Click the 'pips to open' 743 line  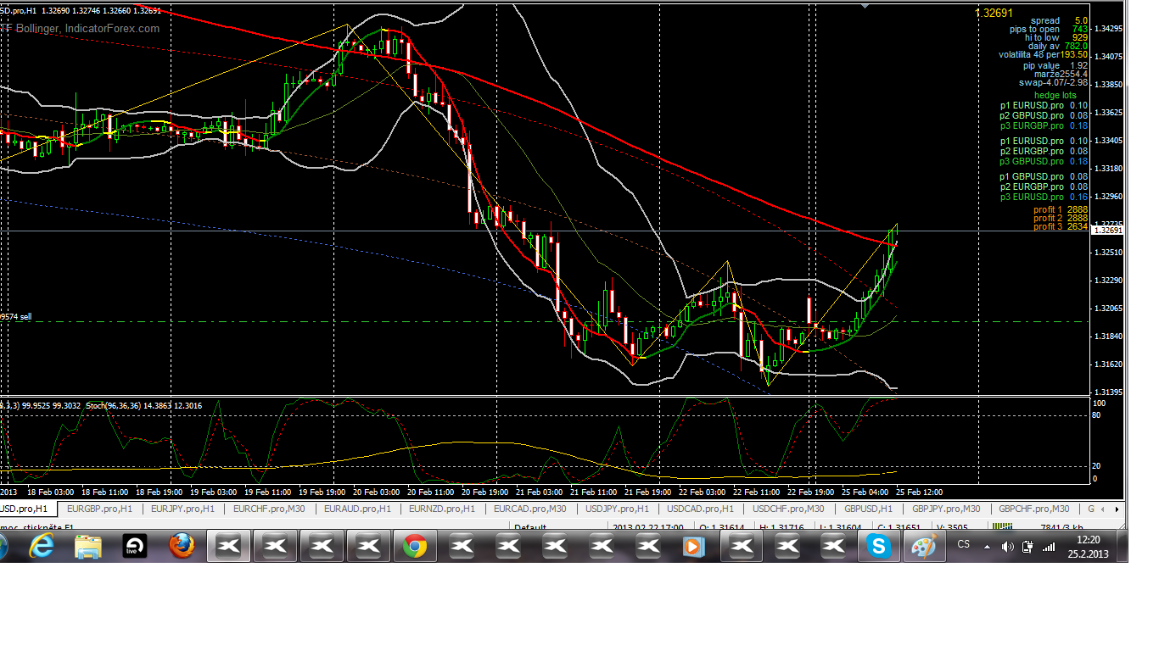[x=1050, y=29]
